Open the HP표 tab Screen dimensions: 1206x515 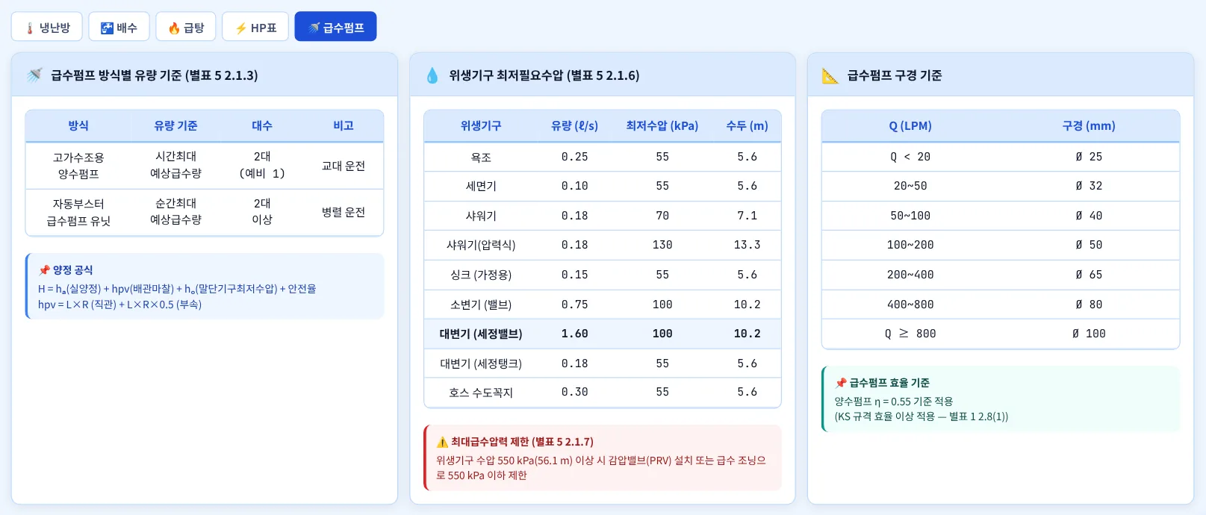[255, 27]
